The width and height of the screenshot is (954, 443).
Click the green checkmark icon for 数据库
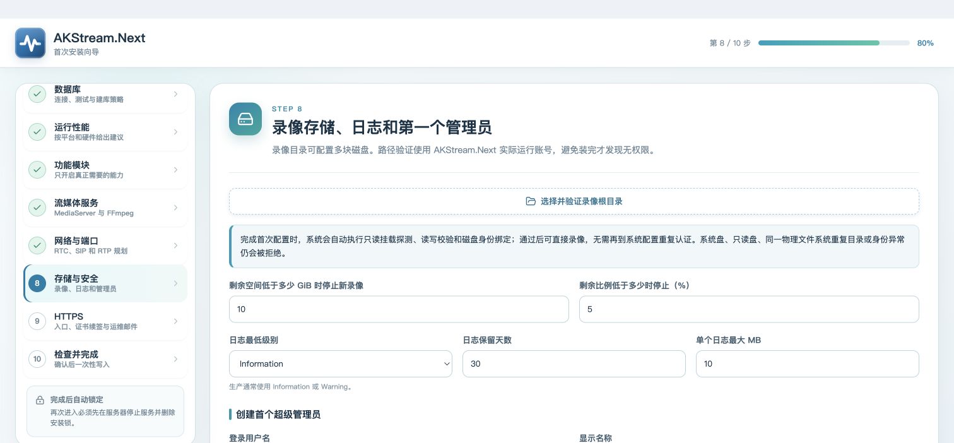click(x=37, y=94)
